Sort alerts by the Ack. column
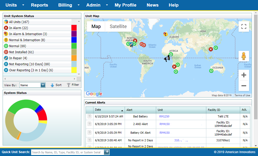The height and width of the screenshot is (156, 258). pos(245,110)
